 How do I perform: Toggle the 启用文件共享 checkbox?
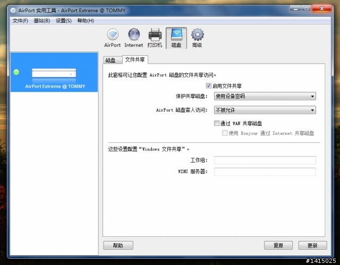click(x=209, y=86)
